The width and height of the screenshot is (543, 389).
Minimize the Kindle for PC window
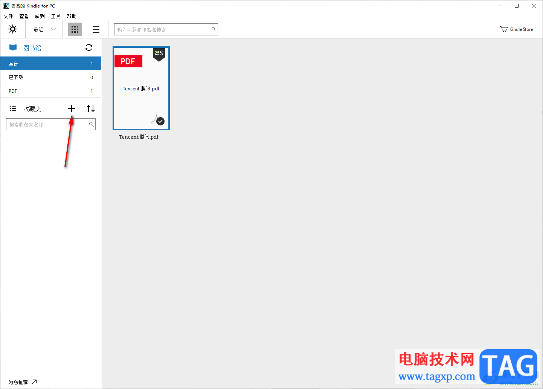(500, 6)
